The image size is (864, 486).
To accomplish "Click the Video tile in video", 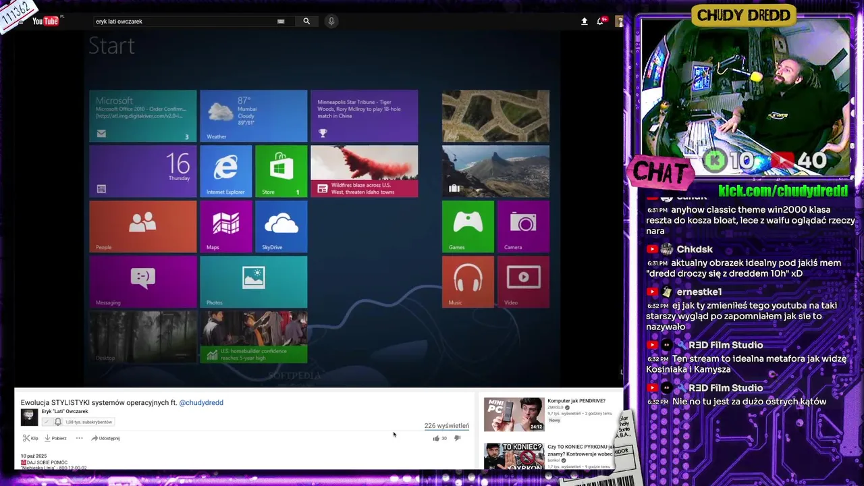I will pos(523,282).
